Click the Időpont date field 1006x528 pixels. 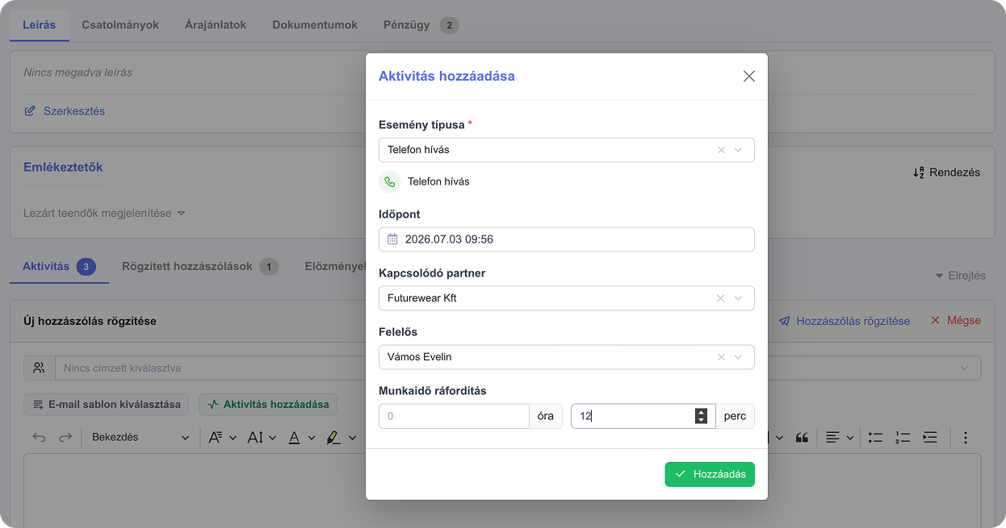[x=567, y=239]
